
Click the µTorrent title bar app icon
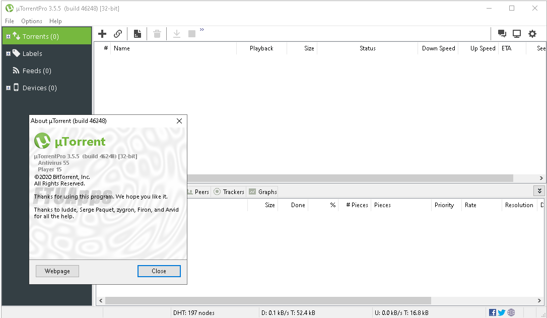pyautogui.click(x=10, y=8)
